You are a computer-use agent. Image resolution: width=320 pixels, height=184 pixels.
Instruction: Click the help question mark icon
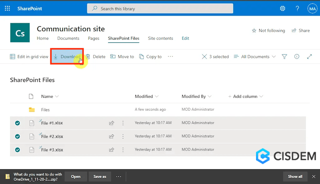point(297,8)
